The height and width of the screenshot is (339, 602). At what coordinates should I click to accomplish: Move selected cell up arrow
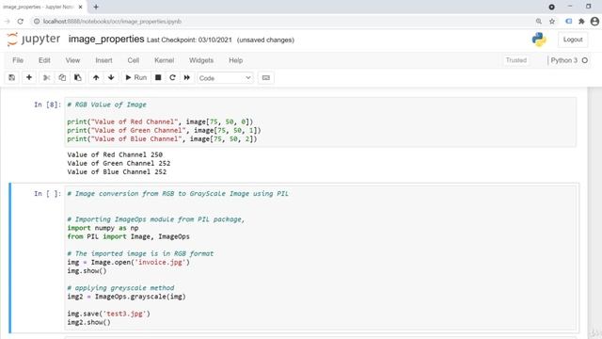[96, 77]
